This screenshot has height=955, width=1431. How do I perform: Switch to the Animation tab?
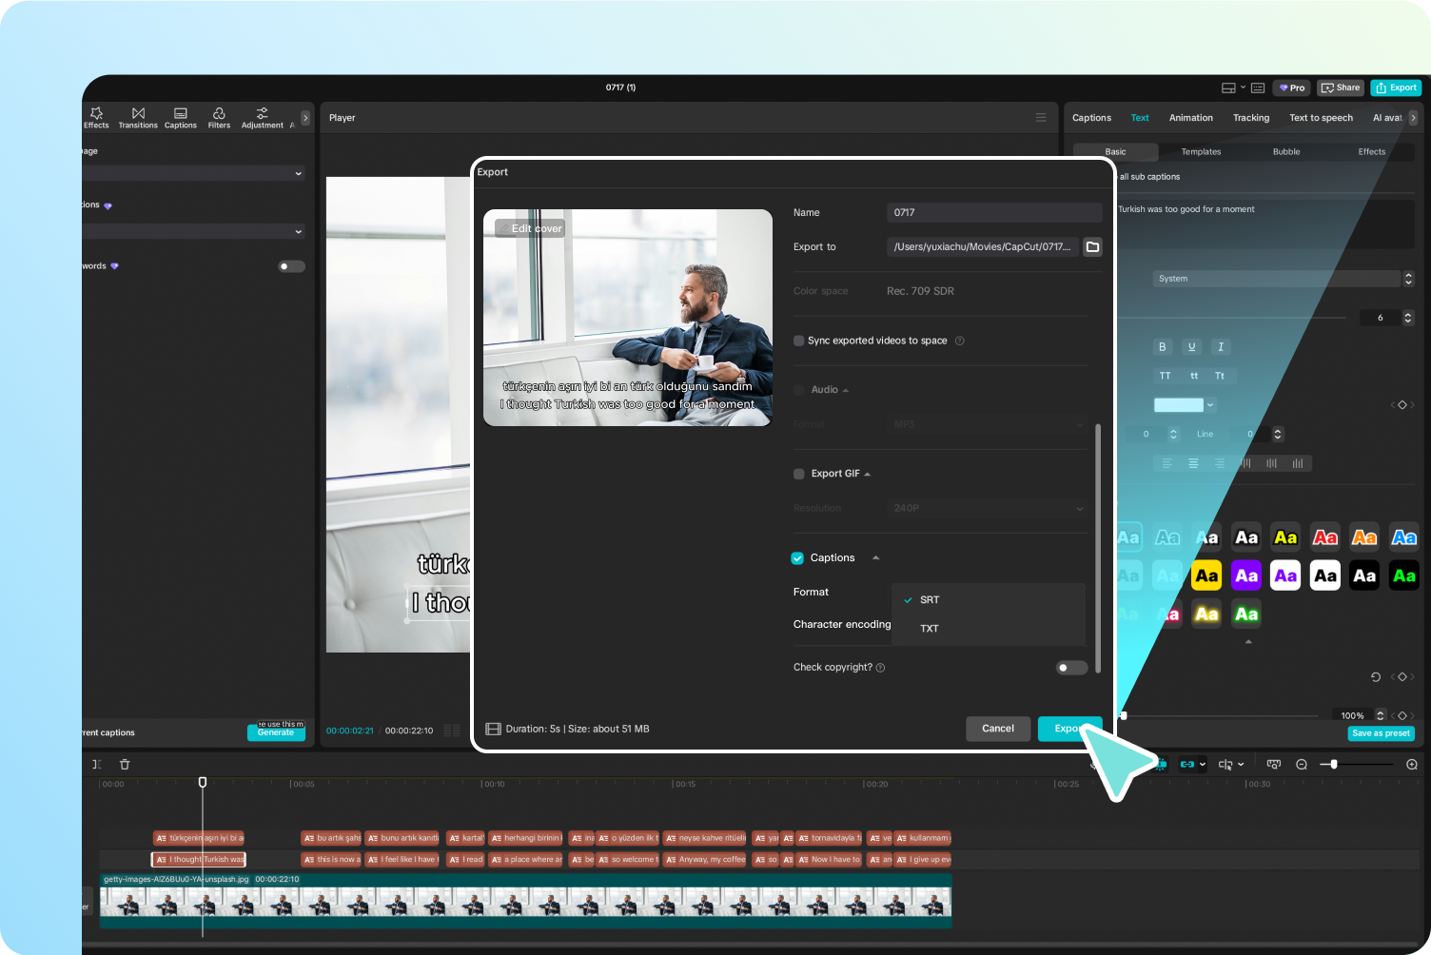tap(1190, 117)
